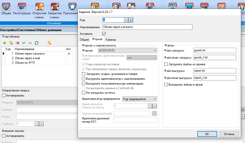Move task up with gray chevron
This screenshot has height=143, width=245.
30,43
